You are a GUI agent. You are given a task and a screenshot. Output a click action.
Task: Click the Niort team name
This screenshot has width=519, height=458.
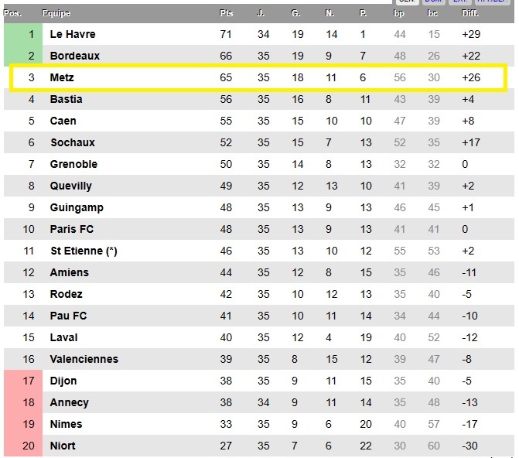pos(63,446)
